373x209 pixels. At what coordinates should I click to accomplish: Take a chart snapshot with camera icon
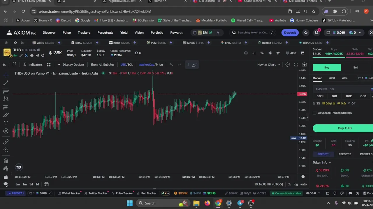(305, 64)
